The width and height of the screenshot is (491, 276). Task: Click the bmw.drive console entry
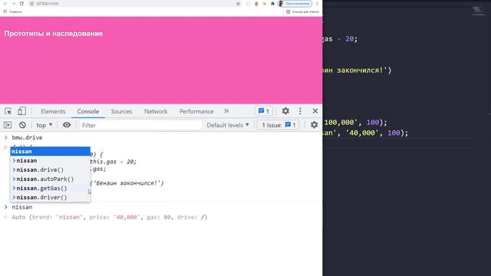click(x=27, y=138)
